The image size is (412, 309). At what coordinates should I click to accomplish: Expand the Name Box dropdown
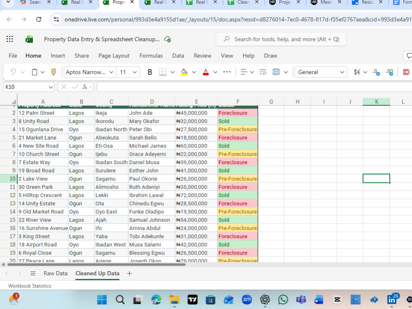(x=50, y=87)
